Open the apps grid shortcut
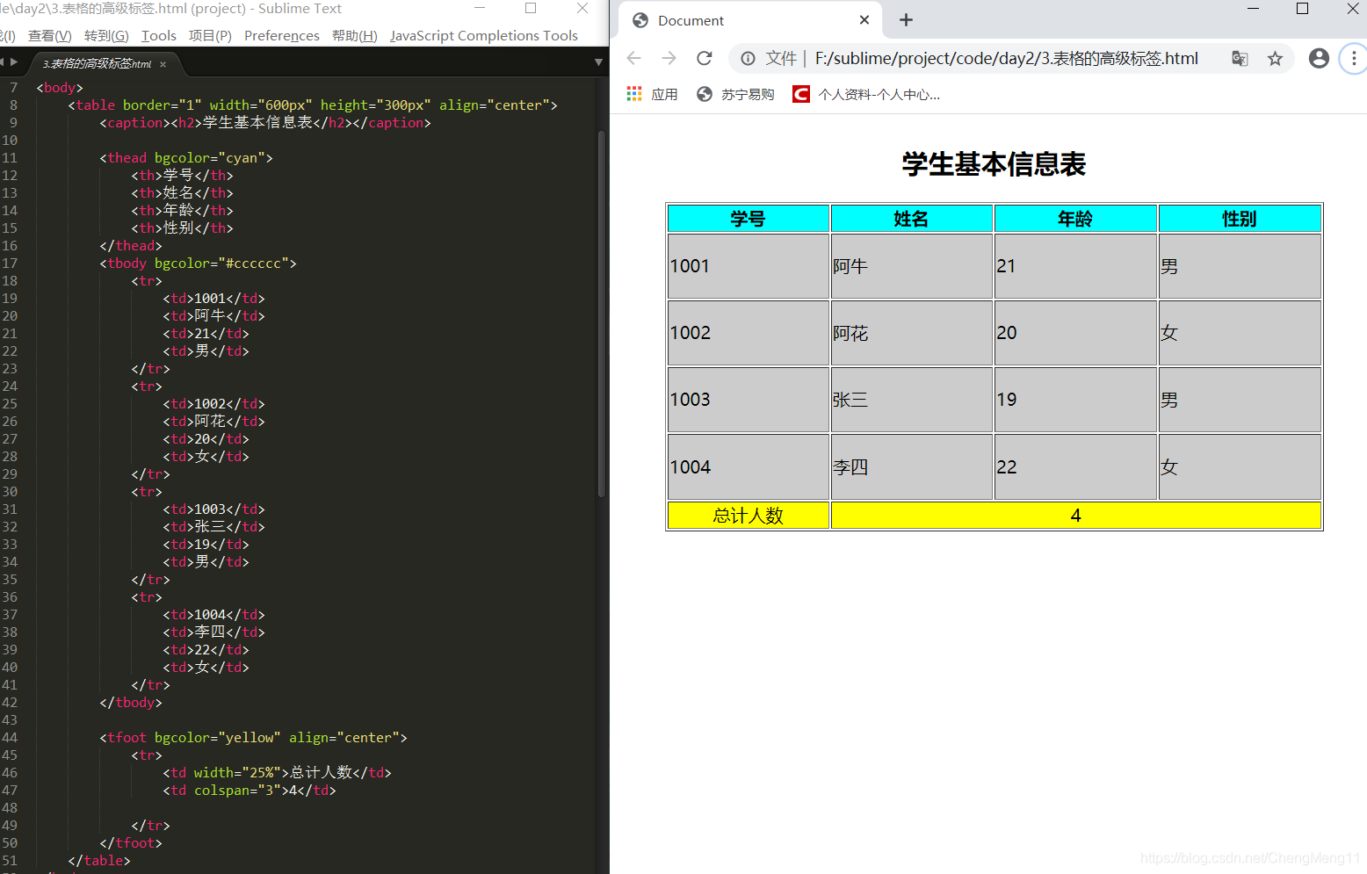This screenshot has height=874, width=1367. (652, 94)
